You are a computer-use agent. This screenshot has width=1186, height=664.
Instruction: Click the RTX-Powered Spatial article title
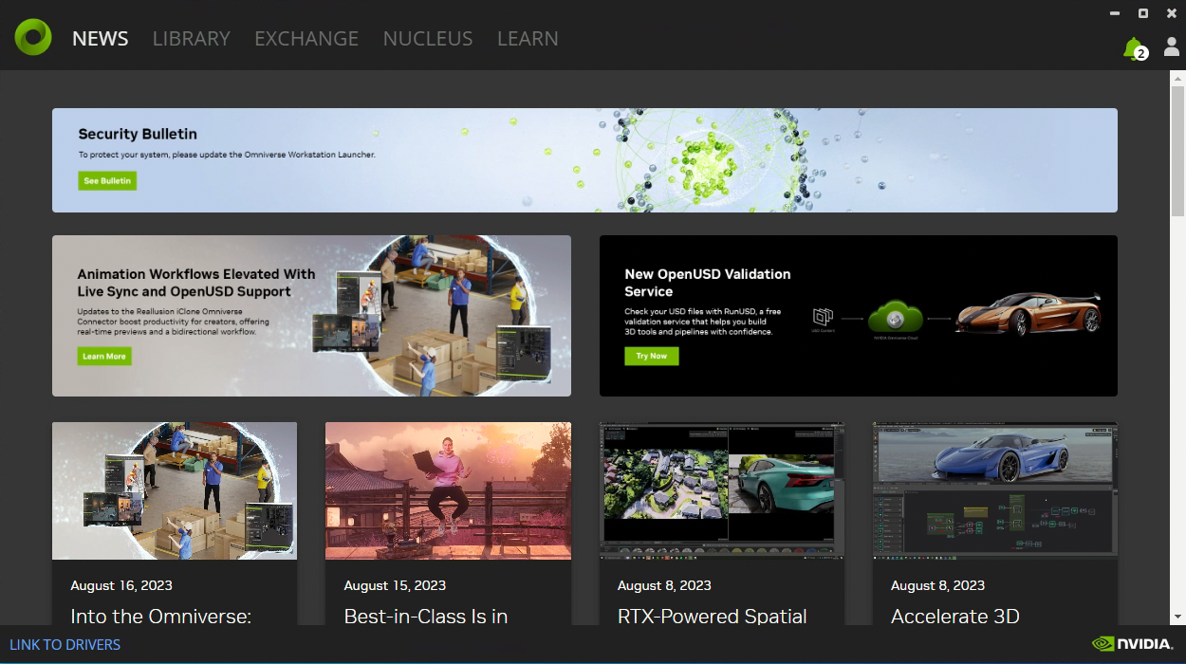coord(713,617)
